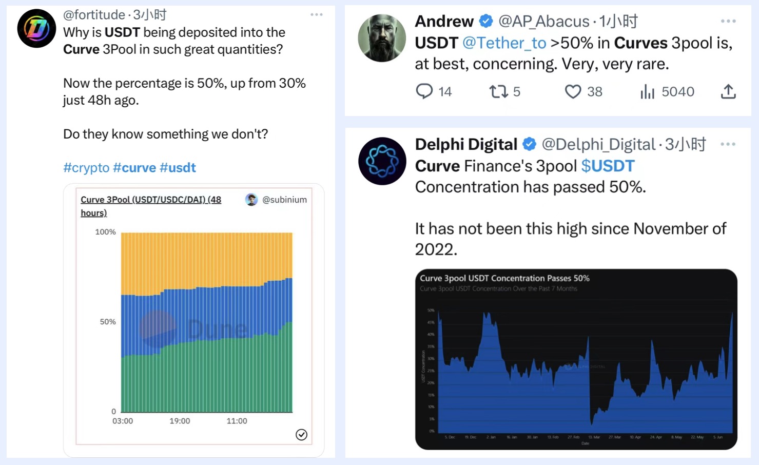Click the $USDT cashtag link
This screenshot has width=759, height=465.
pos(608,166)
